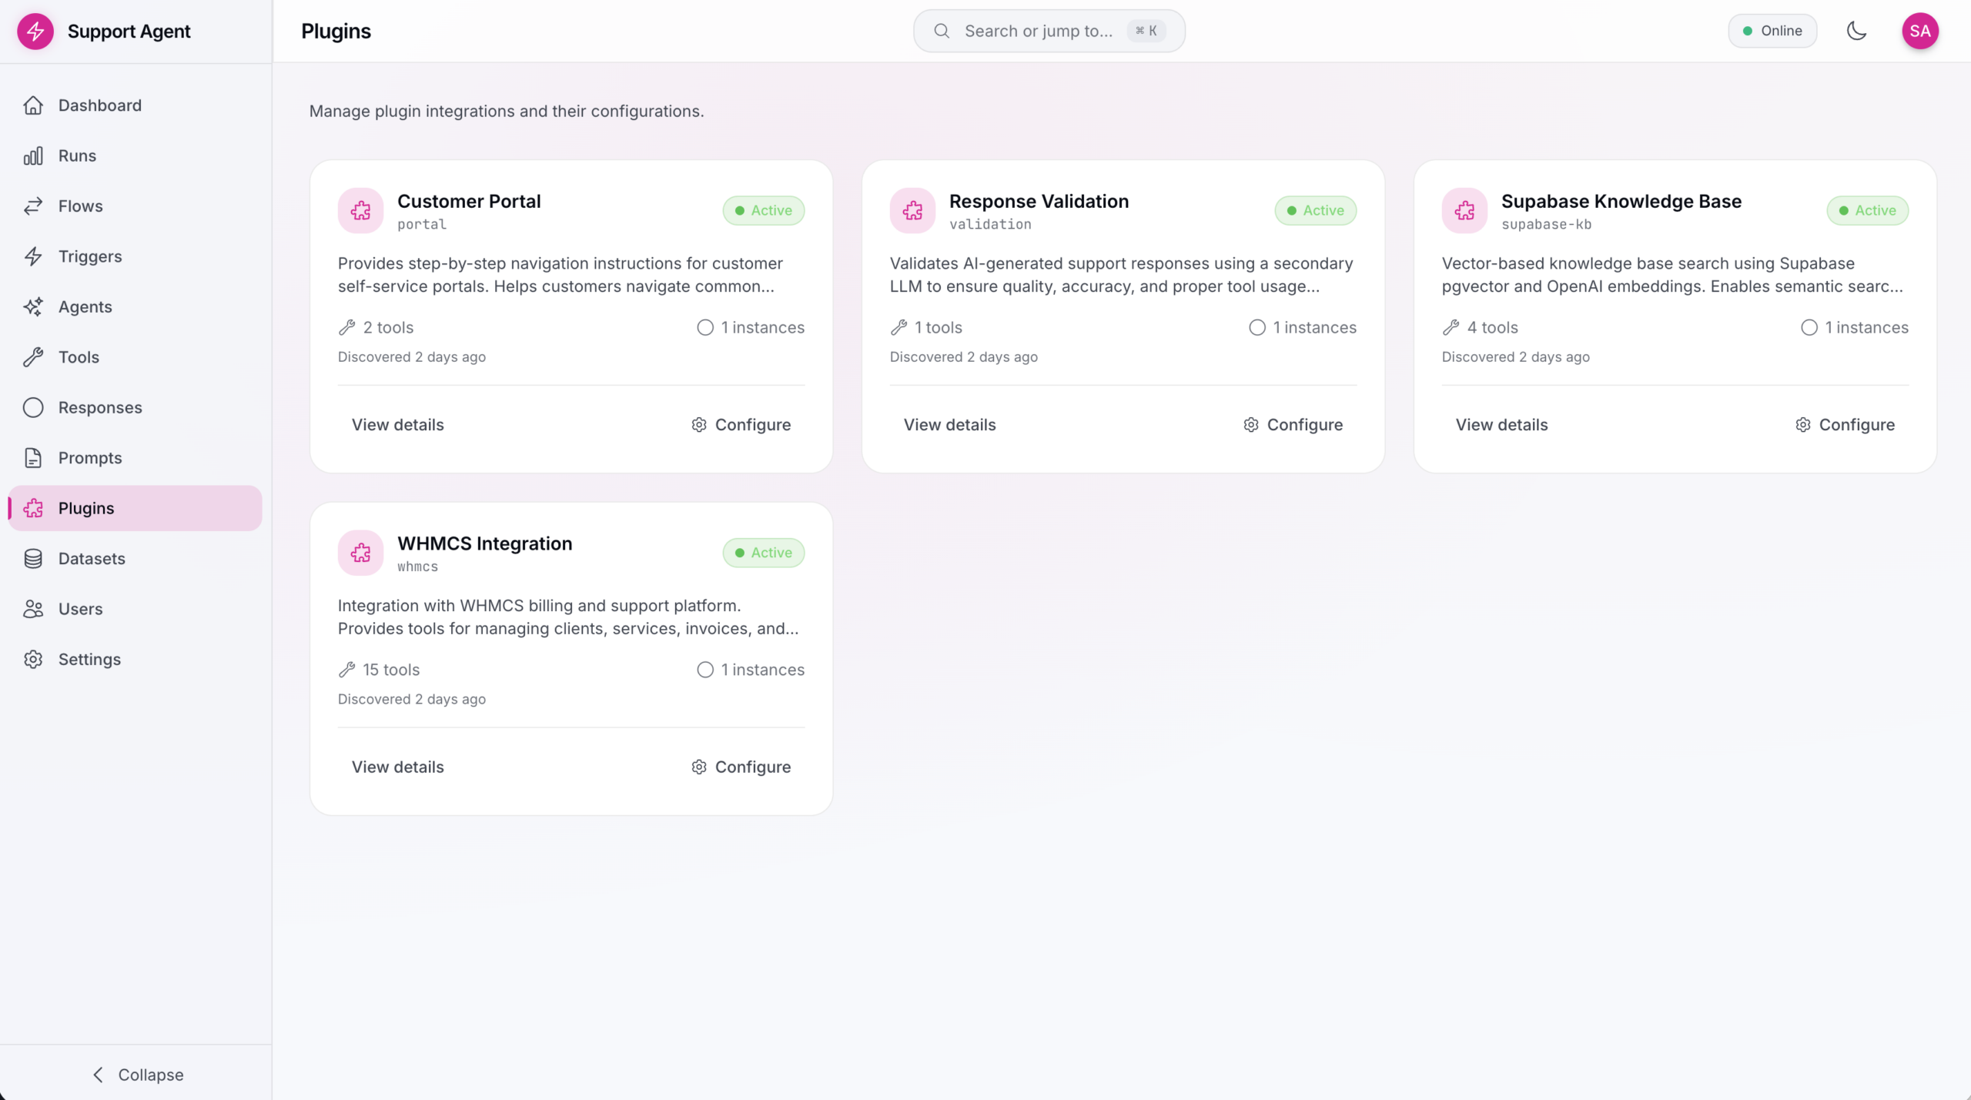View details of Supabase Knowledge Base
The image size is (1971, 1100).
(x=1502, y=425)
